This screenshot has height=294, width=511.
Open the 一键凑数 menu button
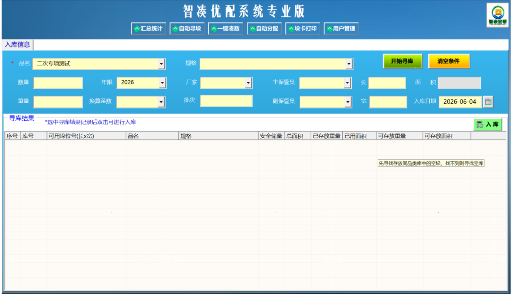pyautogui.click(x=226, y=29)
